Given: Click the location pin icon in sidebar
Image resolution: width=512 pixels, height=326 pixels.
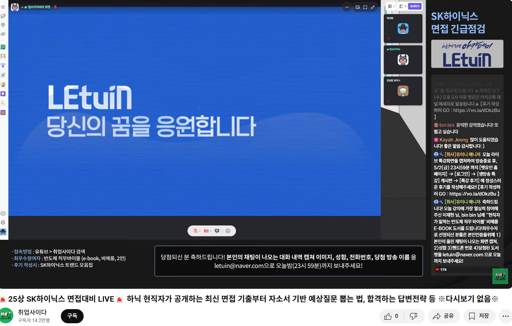Looking at the screenshot, I should (x=3, y=25).
